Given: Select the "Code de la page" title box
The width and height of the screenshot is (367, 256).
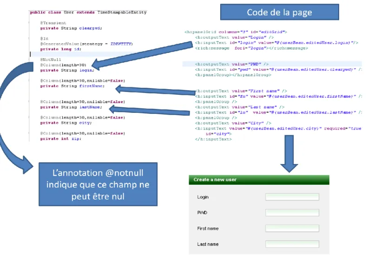Looking at the screenshot, I should 280,12.
